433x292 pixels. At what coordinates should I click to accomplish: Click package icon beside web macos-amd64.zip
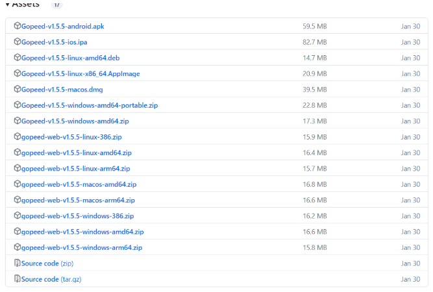point(17,184)
